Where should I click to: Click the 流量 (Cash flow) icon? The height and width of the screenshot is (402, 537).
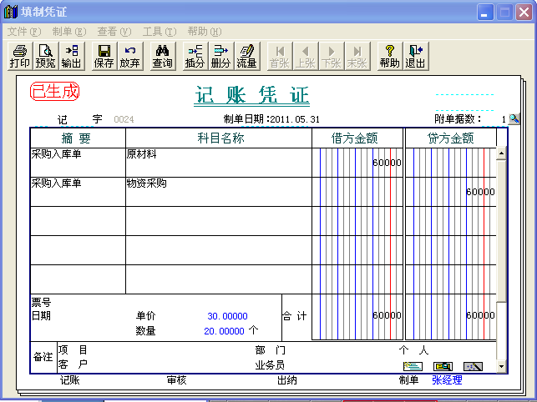[246, 56]
